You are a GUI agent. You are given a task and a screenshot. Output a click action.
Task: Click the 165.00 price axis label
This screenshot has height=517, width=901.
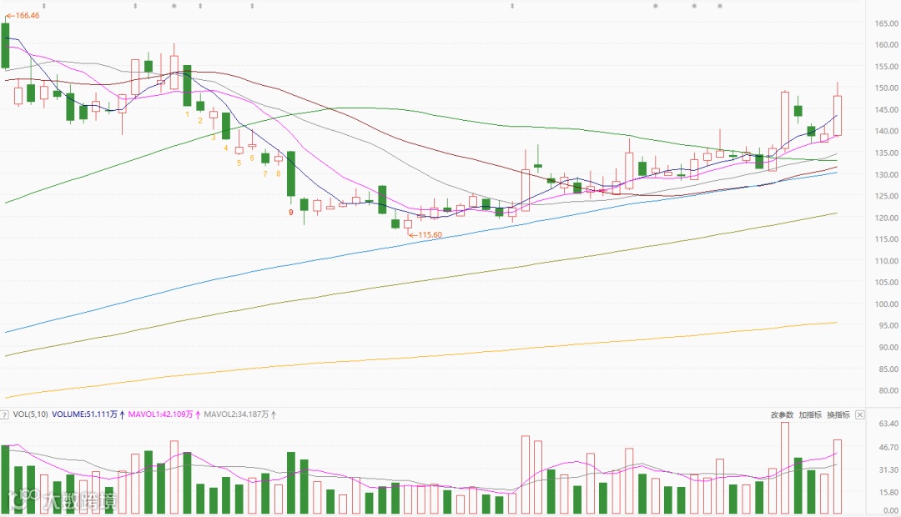887,23
